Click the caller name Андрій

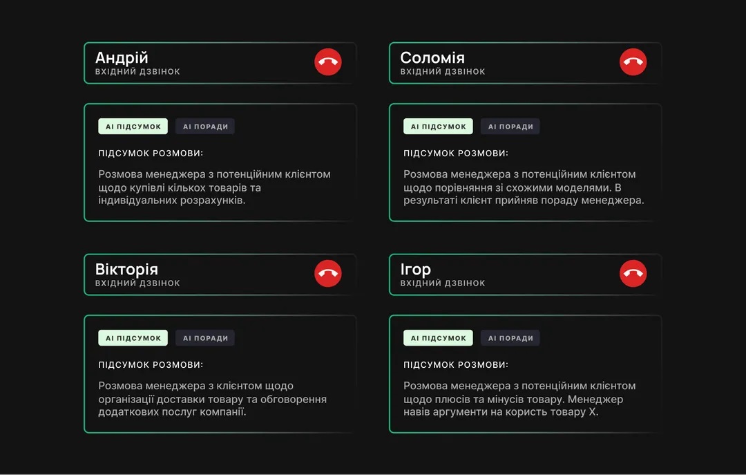(122, 57)
